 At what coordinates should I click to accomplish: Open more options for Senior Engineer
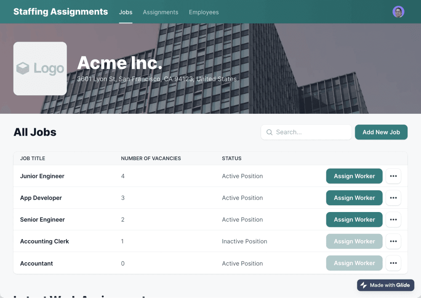pyautogui.click(x=393, y=220)
